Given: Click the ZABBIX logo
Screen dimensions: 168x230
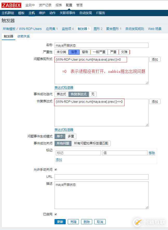Looking at the screenshot, I should pos(11,5).
